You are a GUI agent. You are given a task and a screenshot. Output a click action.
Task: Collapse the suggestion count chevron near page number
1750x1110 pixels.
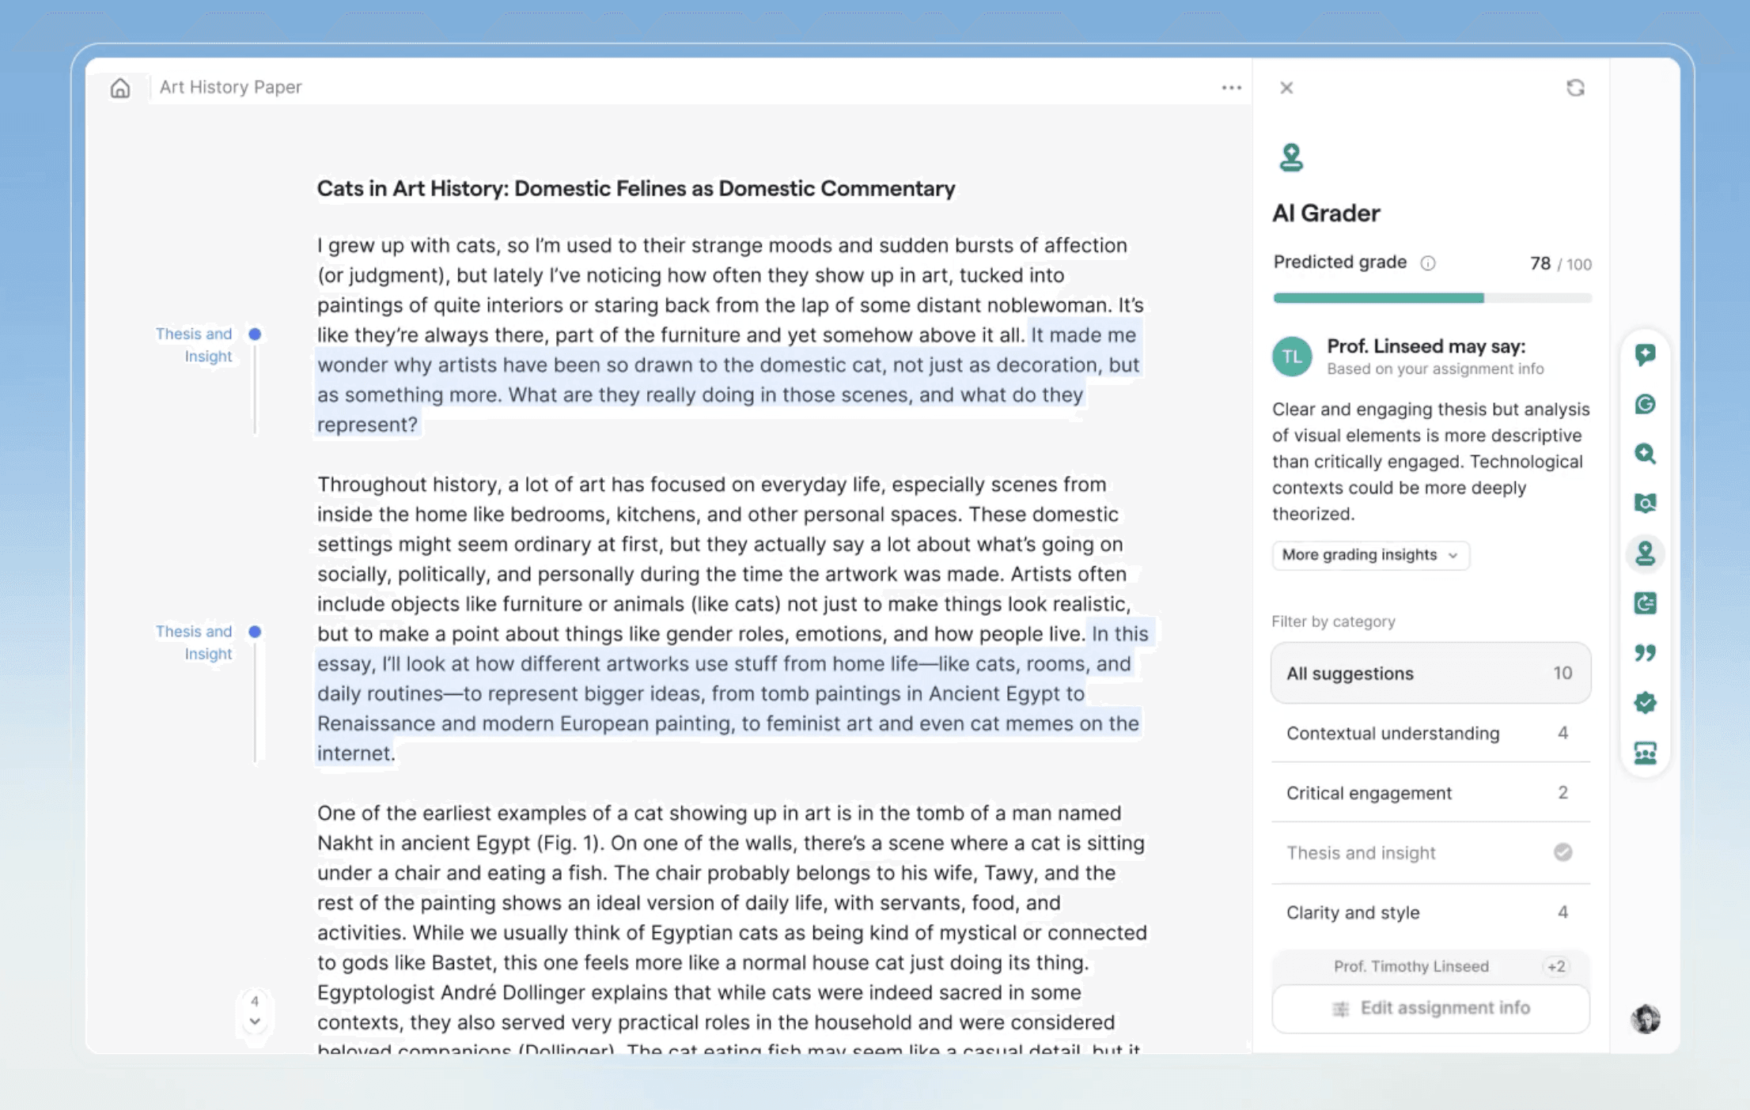(x=255, y=1021)
